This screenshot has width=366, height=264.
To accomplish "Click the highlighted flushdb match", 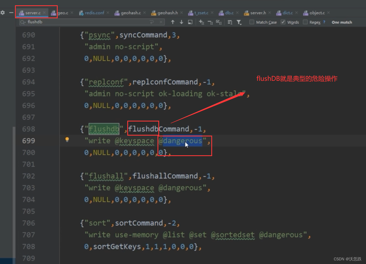I will click(x=104, y=129).
